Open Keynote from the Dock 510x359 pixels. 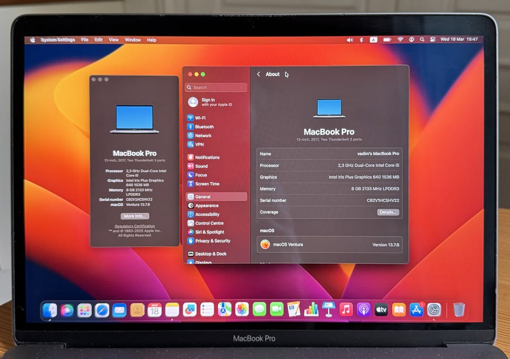[329, 309]
